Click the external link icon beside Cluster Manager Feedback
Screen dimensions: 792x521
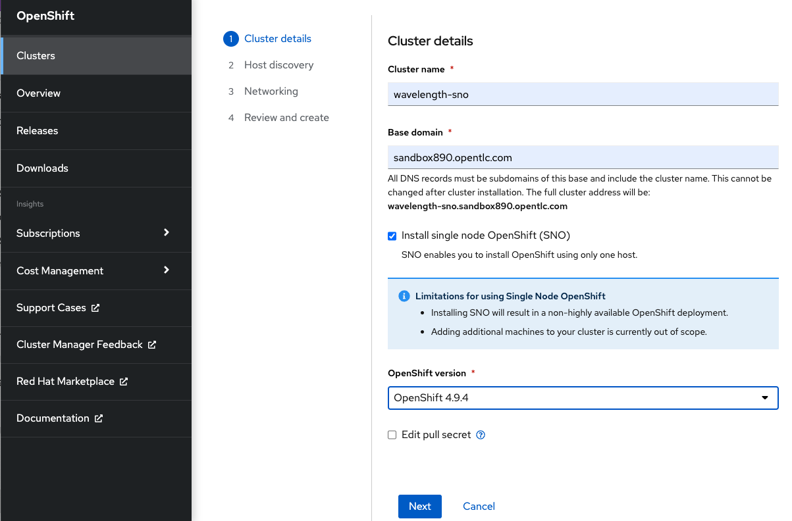(152, 345)
